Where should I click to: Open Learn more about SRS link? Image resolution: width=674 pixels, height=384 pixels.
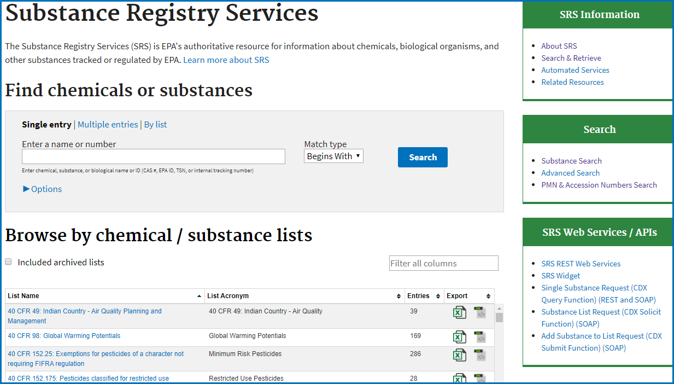click(x=226, y=60)
